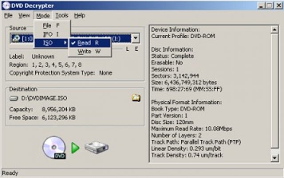This screenshot has width=284, height=178.
Task: Click the Label value Unknown
Action: click(43, 57)
